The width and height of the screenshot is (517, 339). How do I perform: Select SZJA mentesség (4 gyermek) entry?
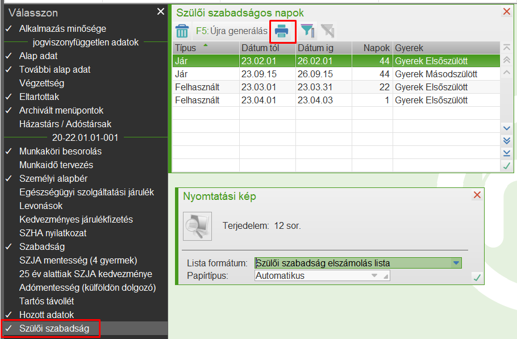tap(78, 260)
